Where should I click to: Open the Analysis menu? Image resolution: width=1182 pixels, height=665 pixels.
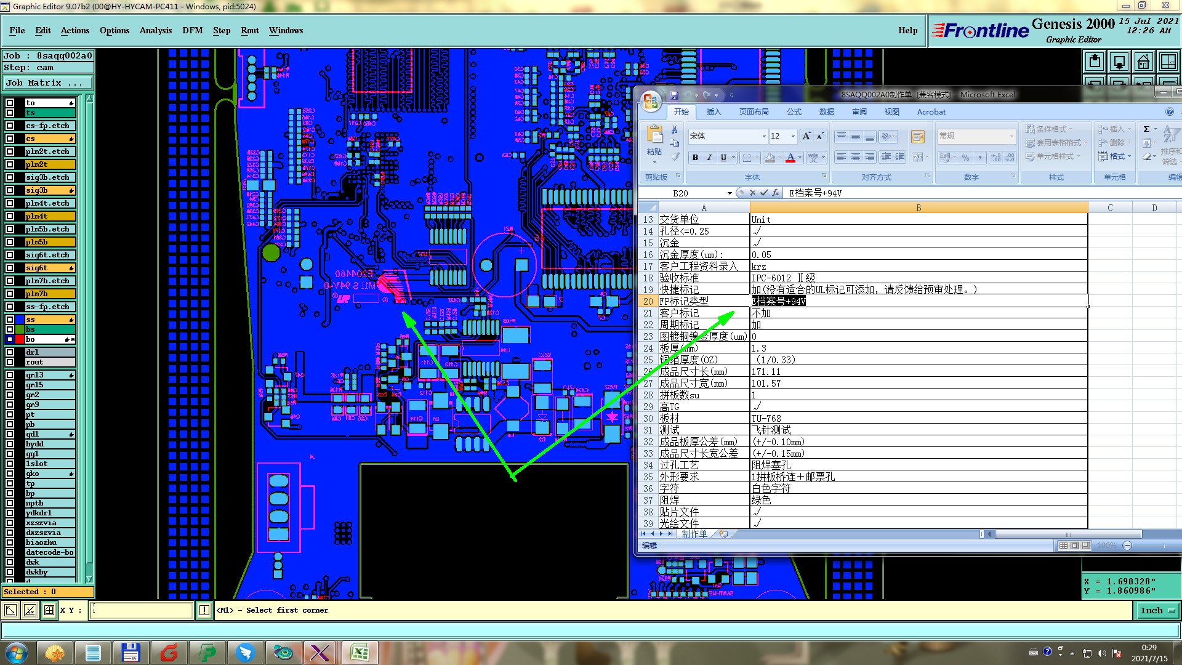156,30
